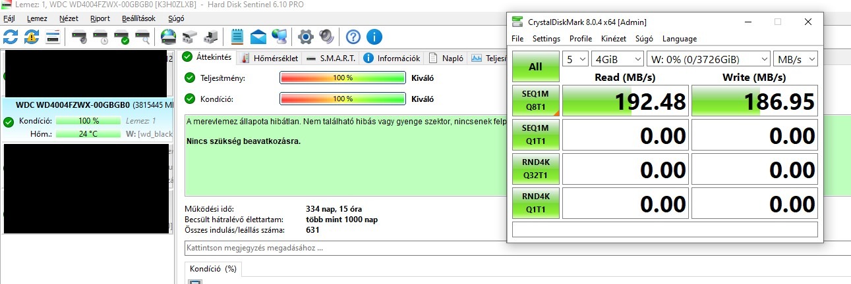This screenshot has height=284, width=851.
Task: Click the disk with stethoscope test icon
Action: click(x=80, y=36)
